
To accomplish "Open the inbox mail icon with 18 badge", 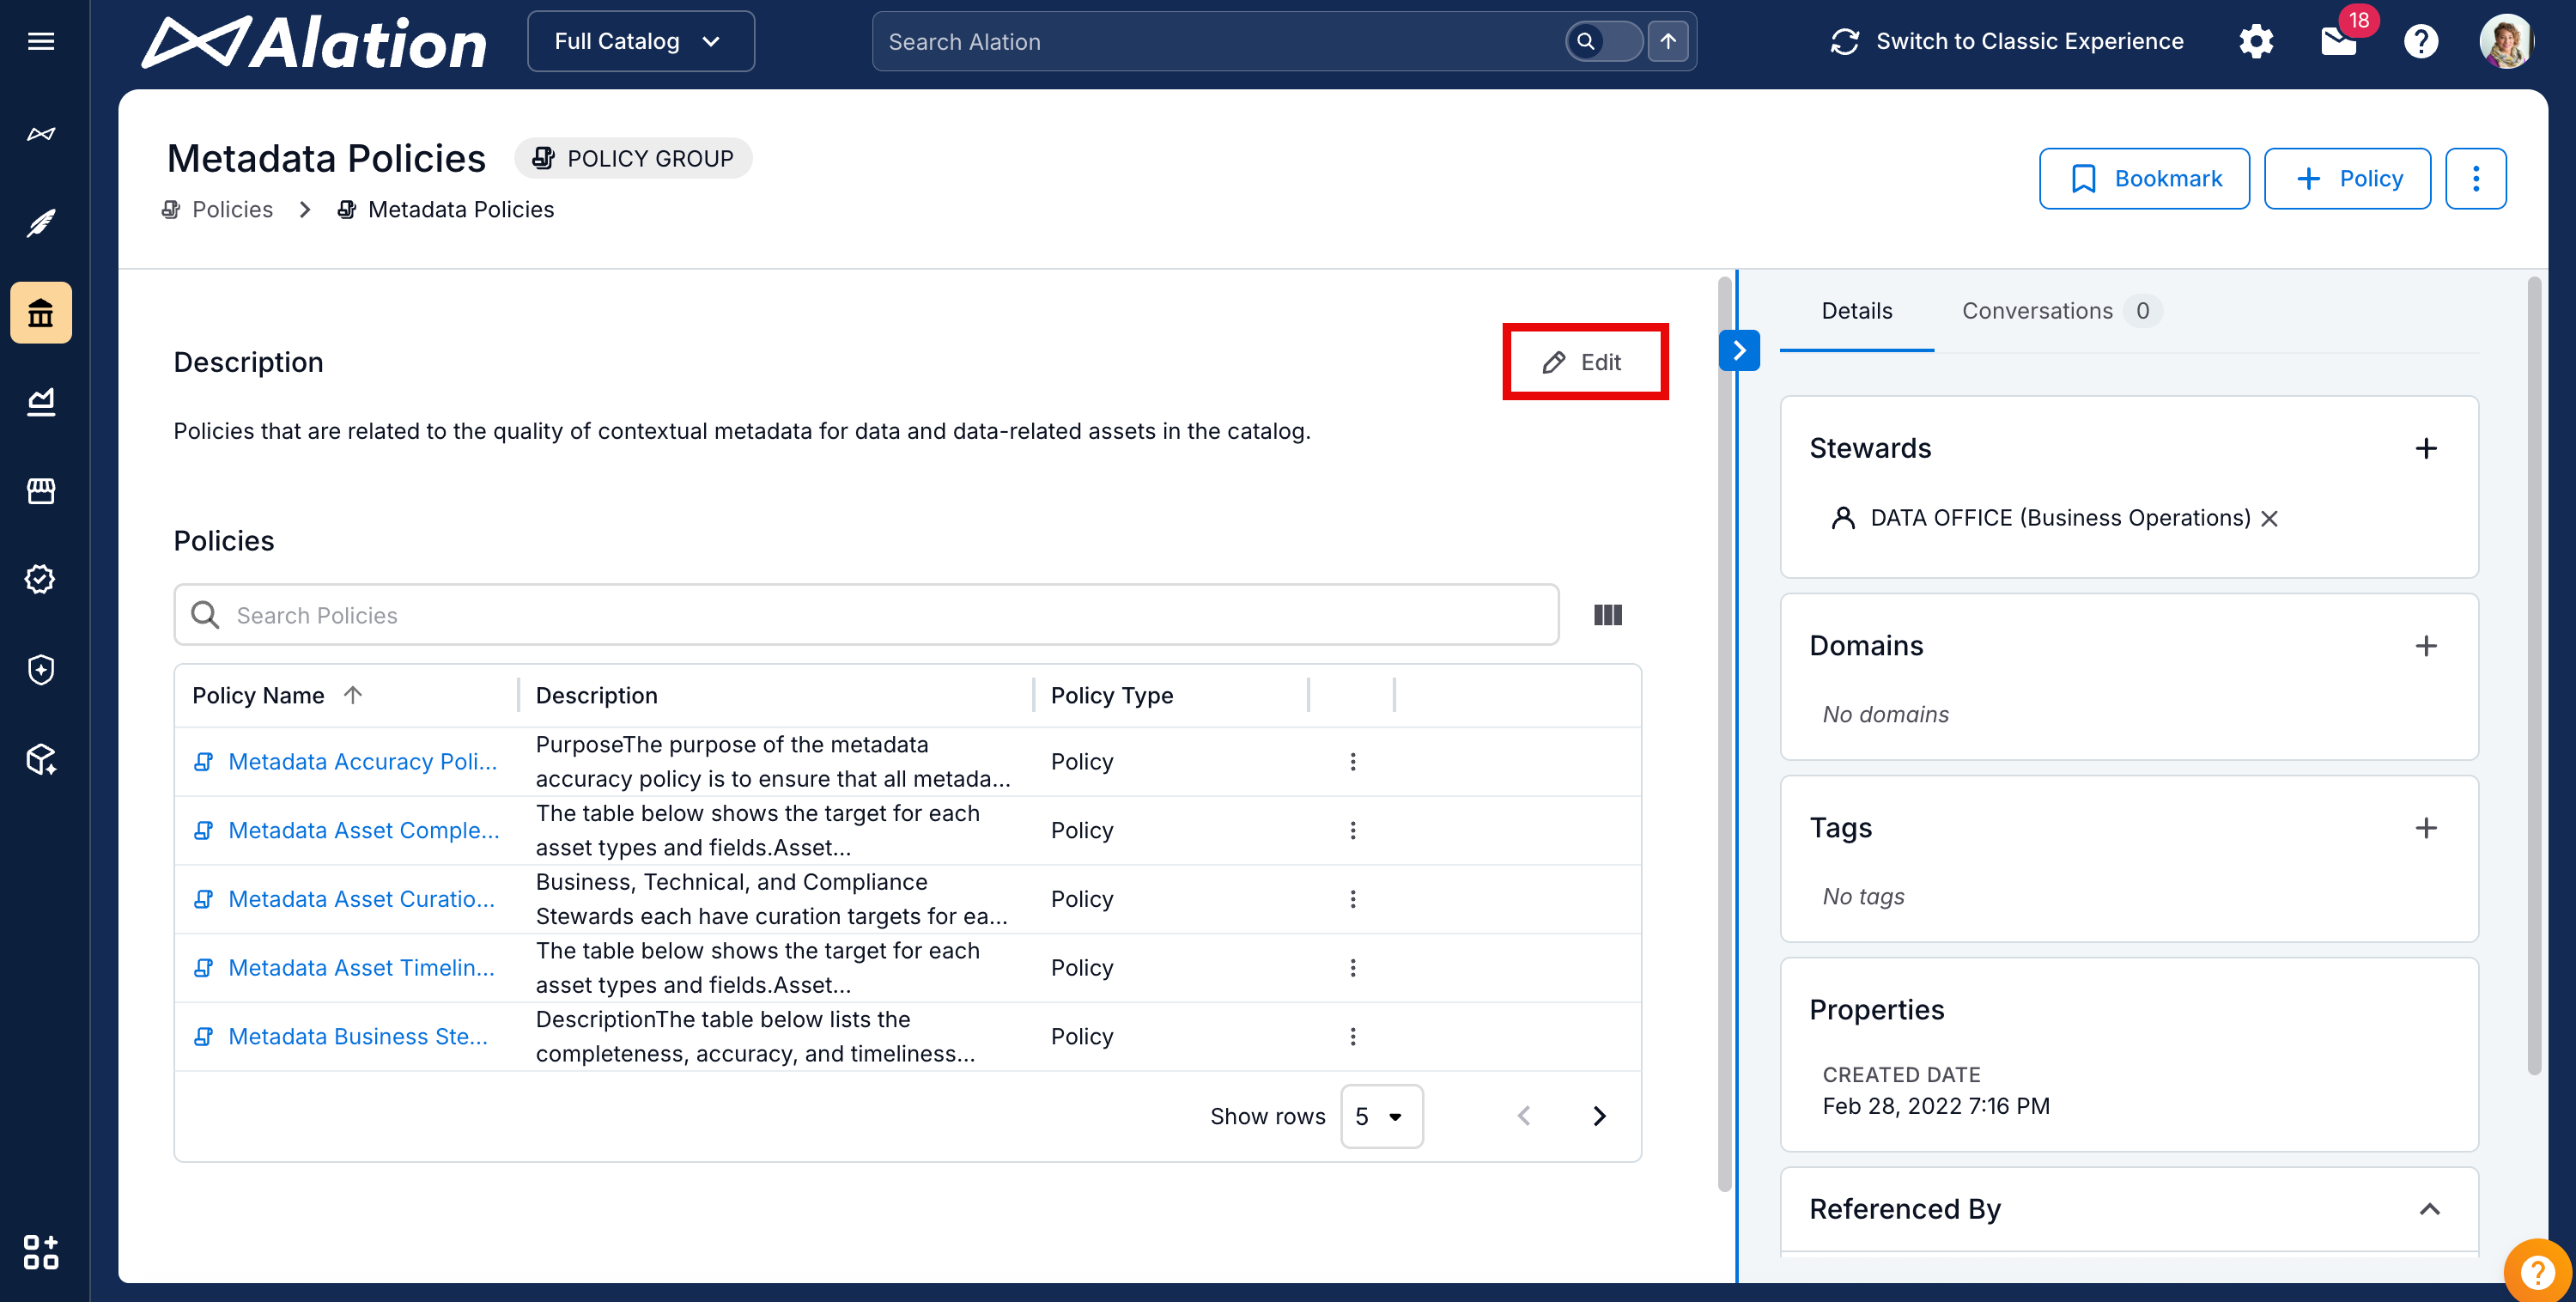I will pyautogui.click(x=2338, y=41).
